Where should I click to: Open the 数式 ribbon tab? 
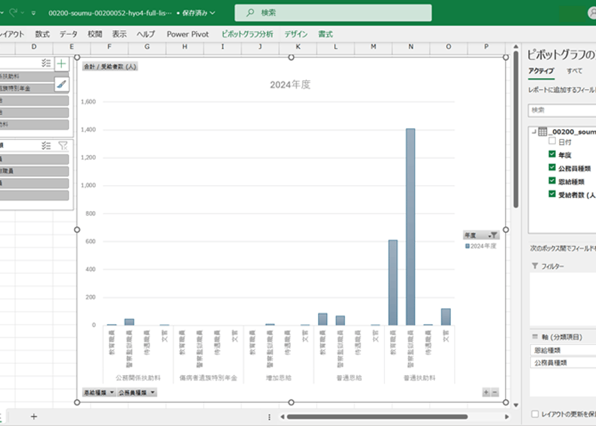click(x=42, y=34)
